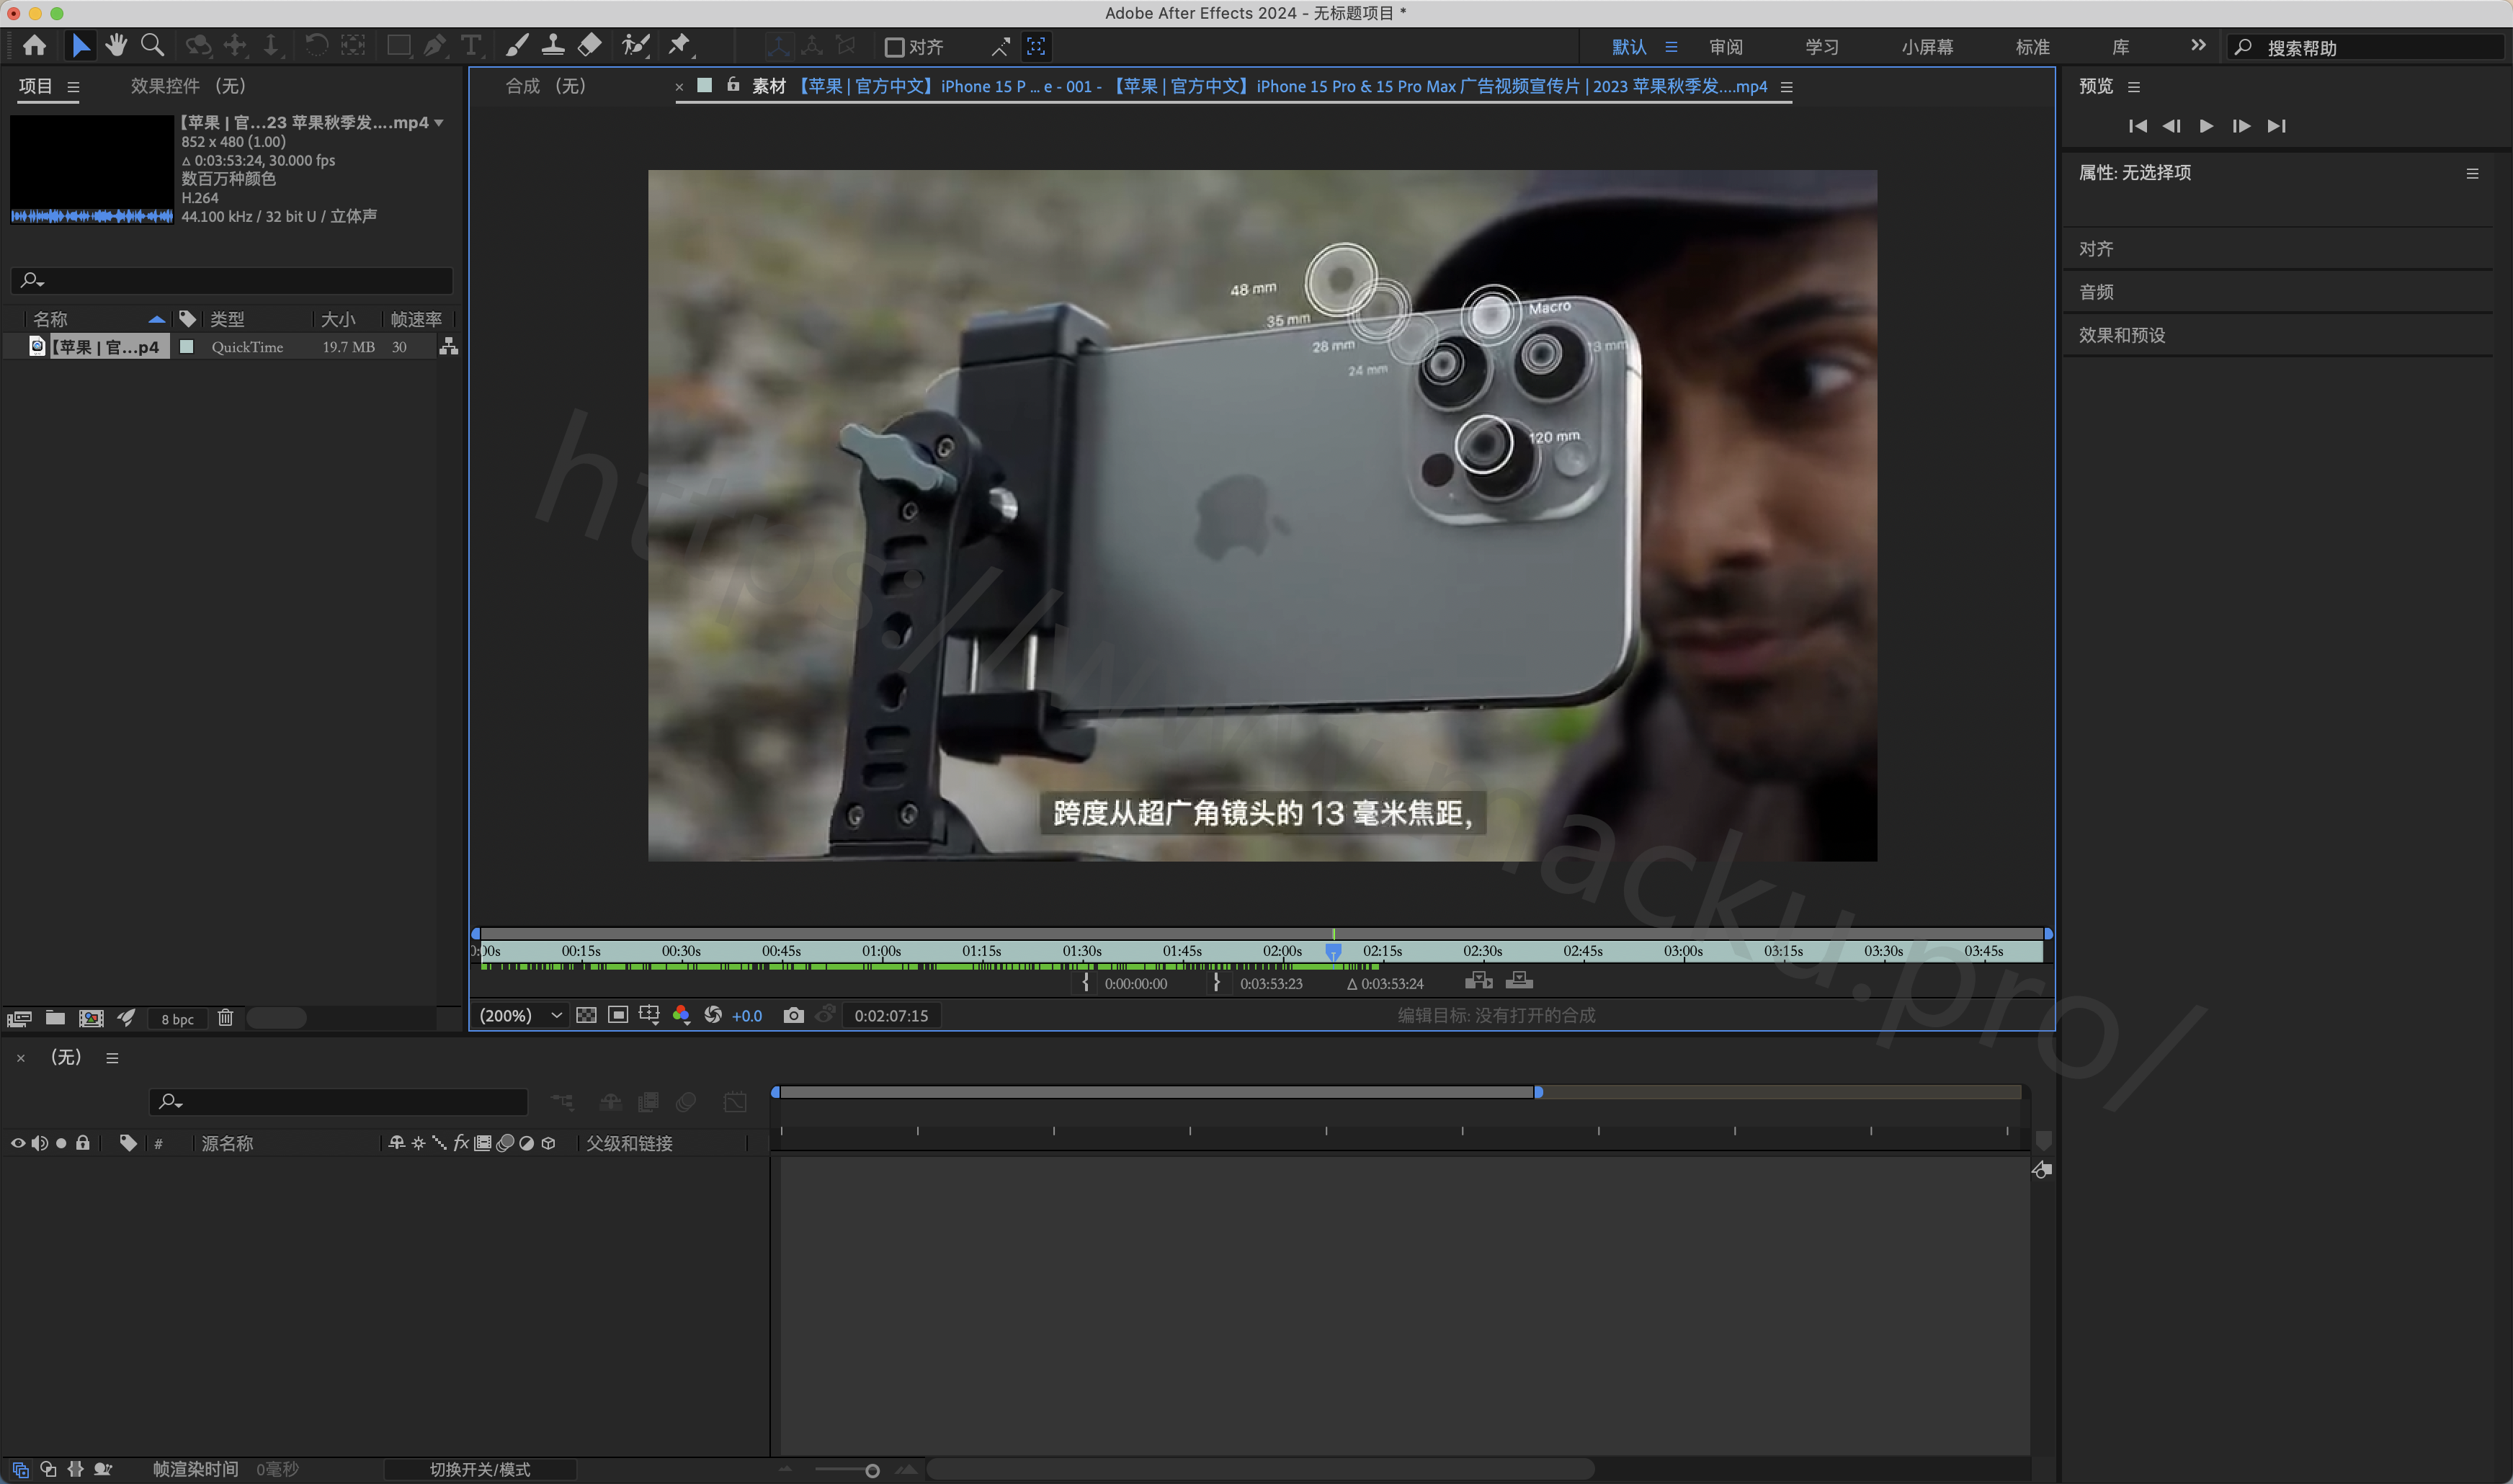Viewport: 2513px width, 1484px height.
Task: Click the project panel search field
Action: 232,280
